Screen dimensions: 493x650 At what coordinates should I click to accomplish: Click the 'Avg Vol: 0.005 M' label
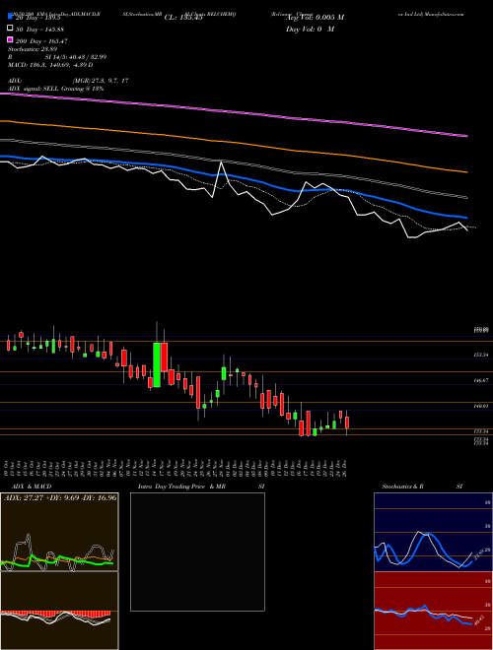(x=315, y=18)
